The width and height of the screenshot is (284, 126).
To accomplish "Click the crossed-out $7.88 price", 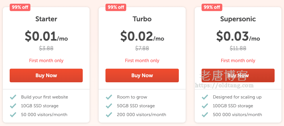I will 142,48.
